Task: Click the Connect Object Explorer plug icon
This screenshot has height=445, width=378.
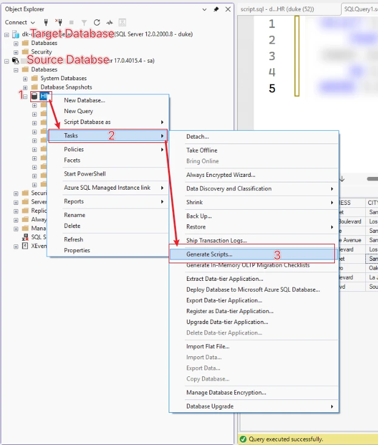Action: click(x=46, y=22)
